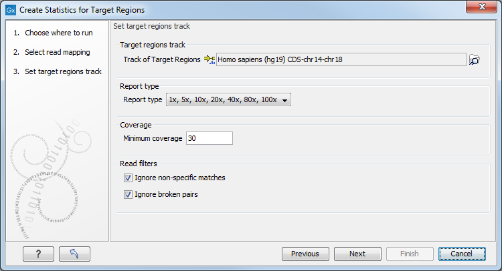
Task: Select step 3 Set target regions track
Action: pos(58,71)
